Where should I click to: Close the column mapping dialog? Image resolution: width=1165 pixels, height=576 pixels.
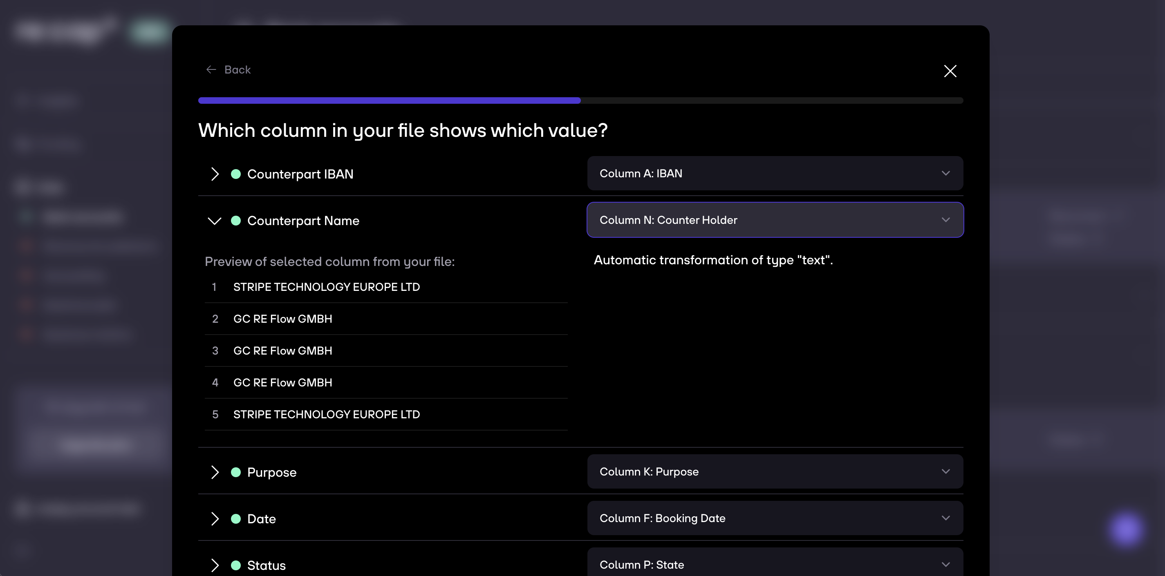click(x=950, y=71)
